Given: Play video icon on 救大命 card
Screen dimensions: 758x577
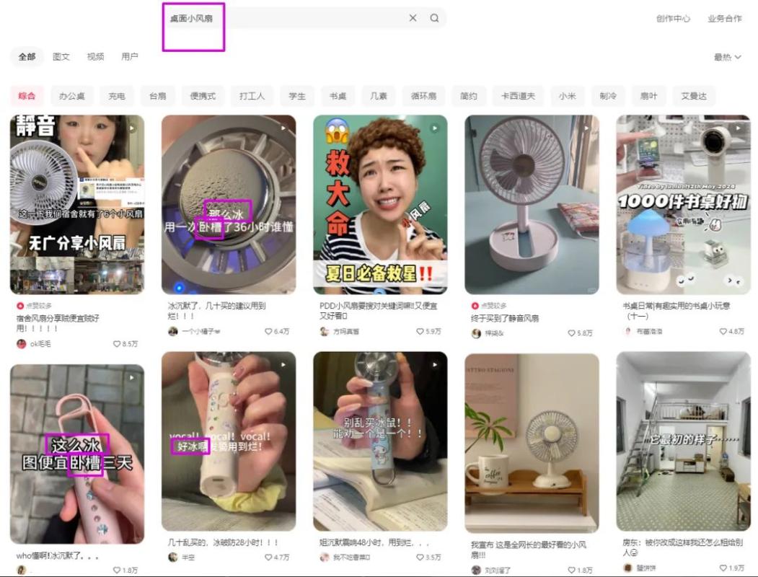Looking at the screenshot, I should click(435, 128).
